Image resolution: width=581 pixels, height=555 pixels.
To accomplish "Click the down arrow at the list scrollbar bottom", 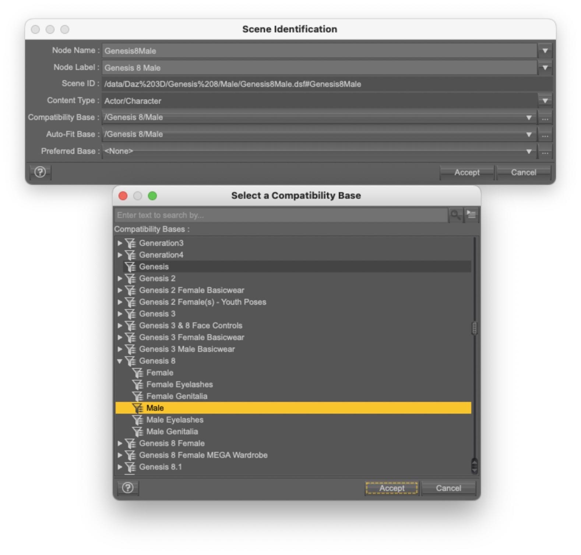I will 474,470.
